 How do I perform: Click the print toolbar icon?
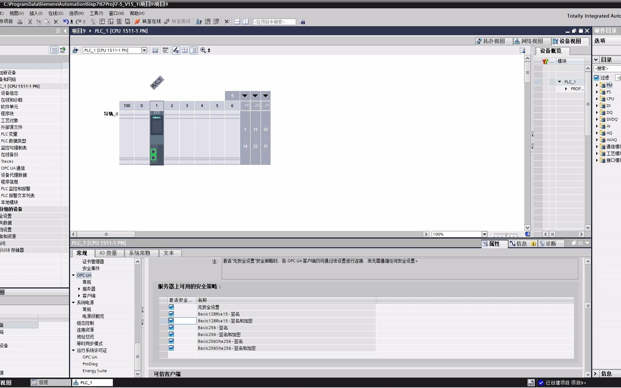click(x=20, y=22)
